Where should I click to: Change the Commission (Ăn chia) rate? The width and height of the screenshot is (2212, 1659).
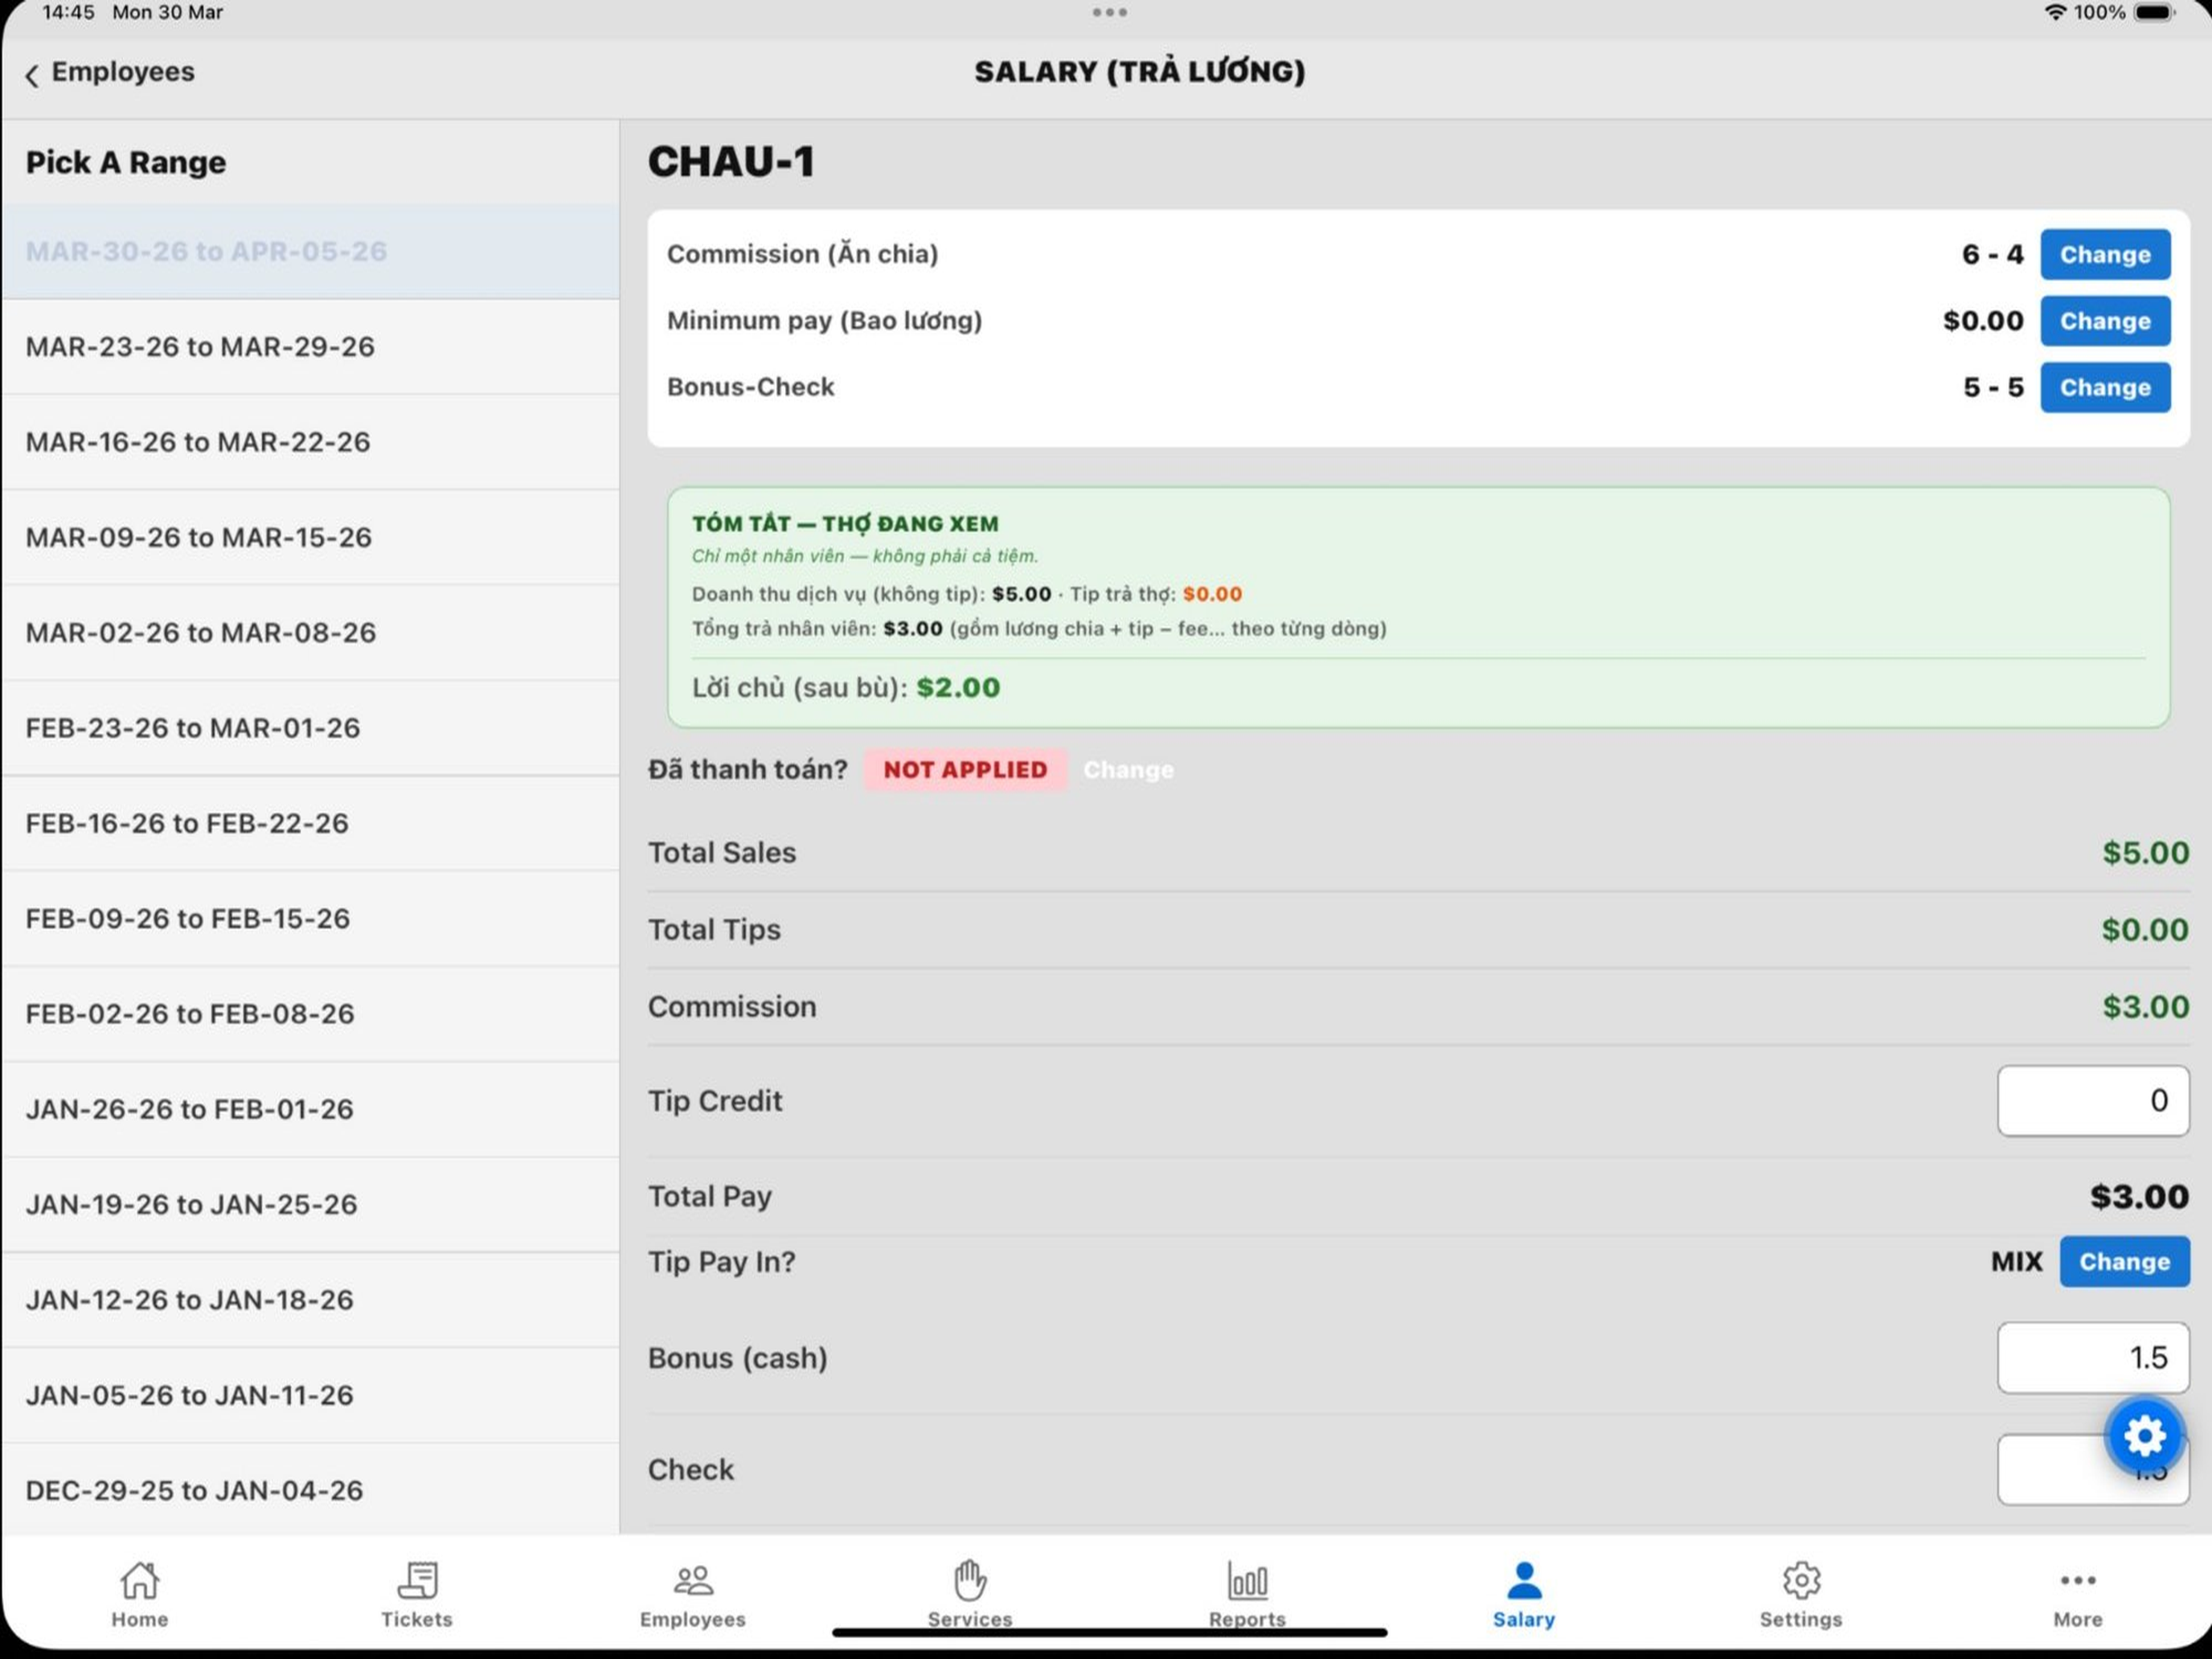[2105, 254]
